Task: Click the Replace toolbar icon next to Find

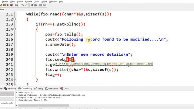Action: point(36,5)
